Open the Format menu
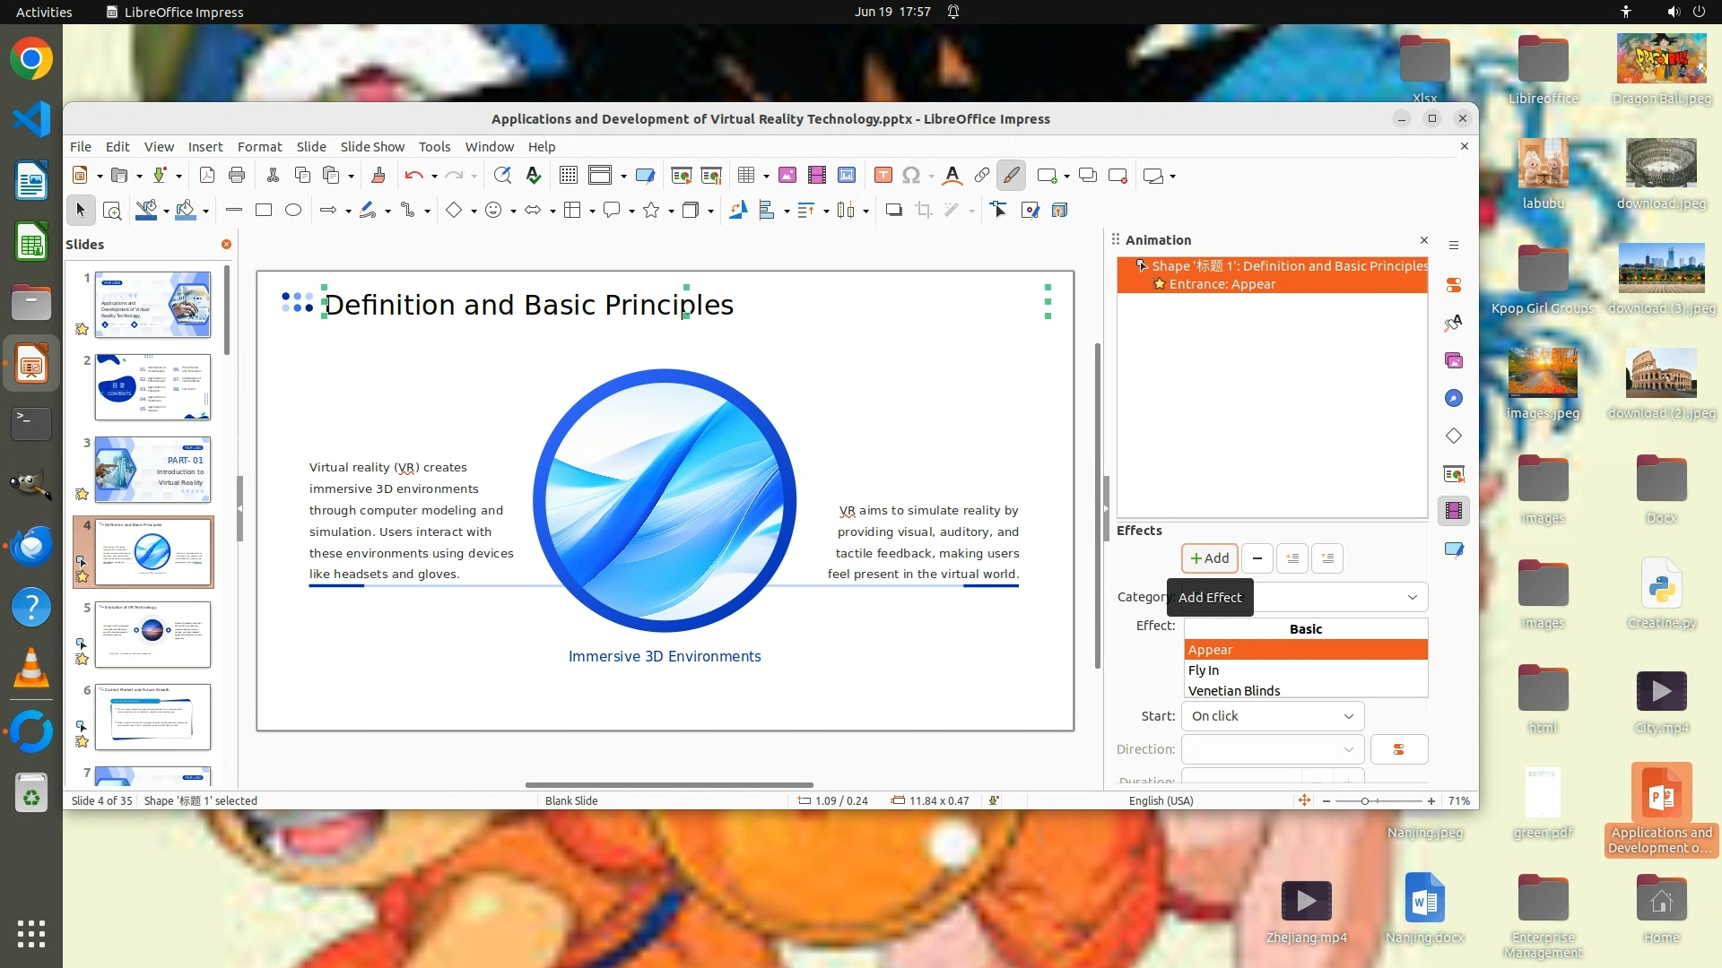 259,147
